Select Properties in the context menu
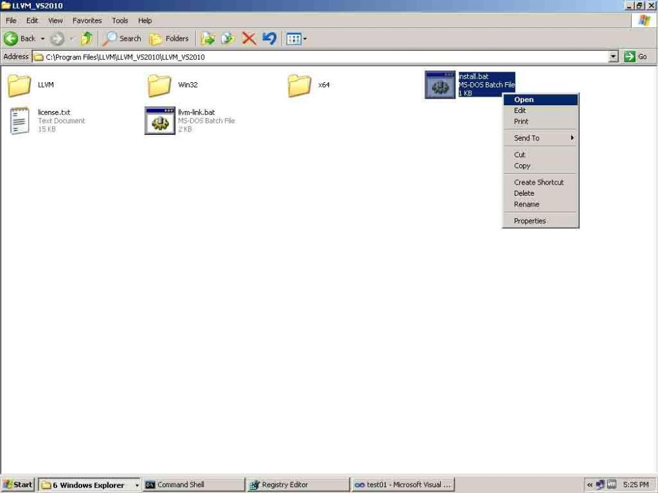 (530, 220)
